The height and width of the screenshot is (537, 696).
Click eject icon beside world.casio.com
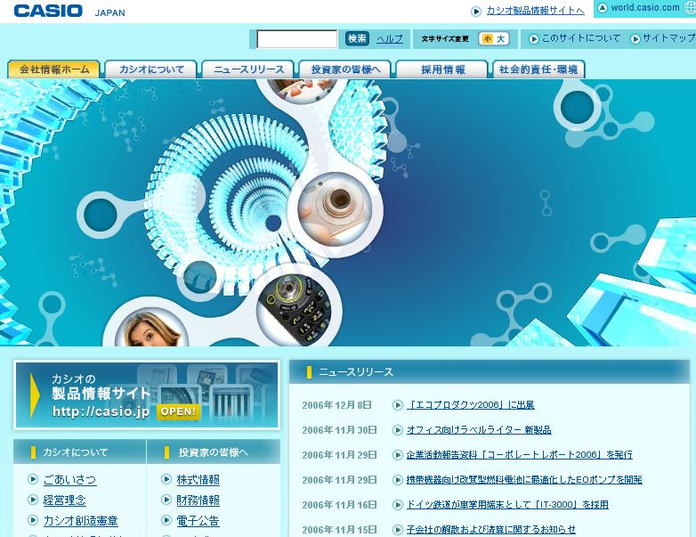coord(602,8)
